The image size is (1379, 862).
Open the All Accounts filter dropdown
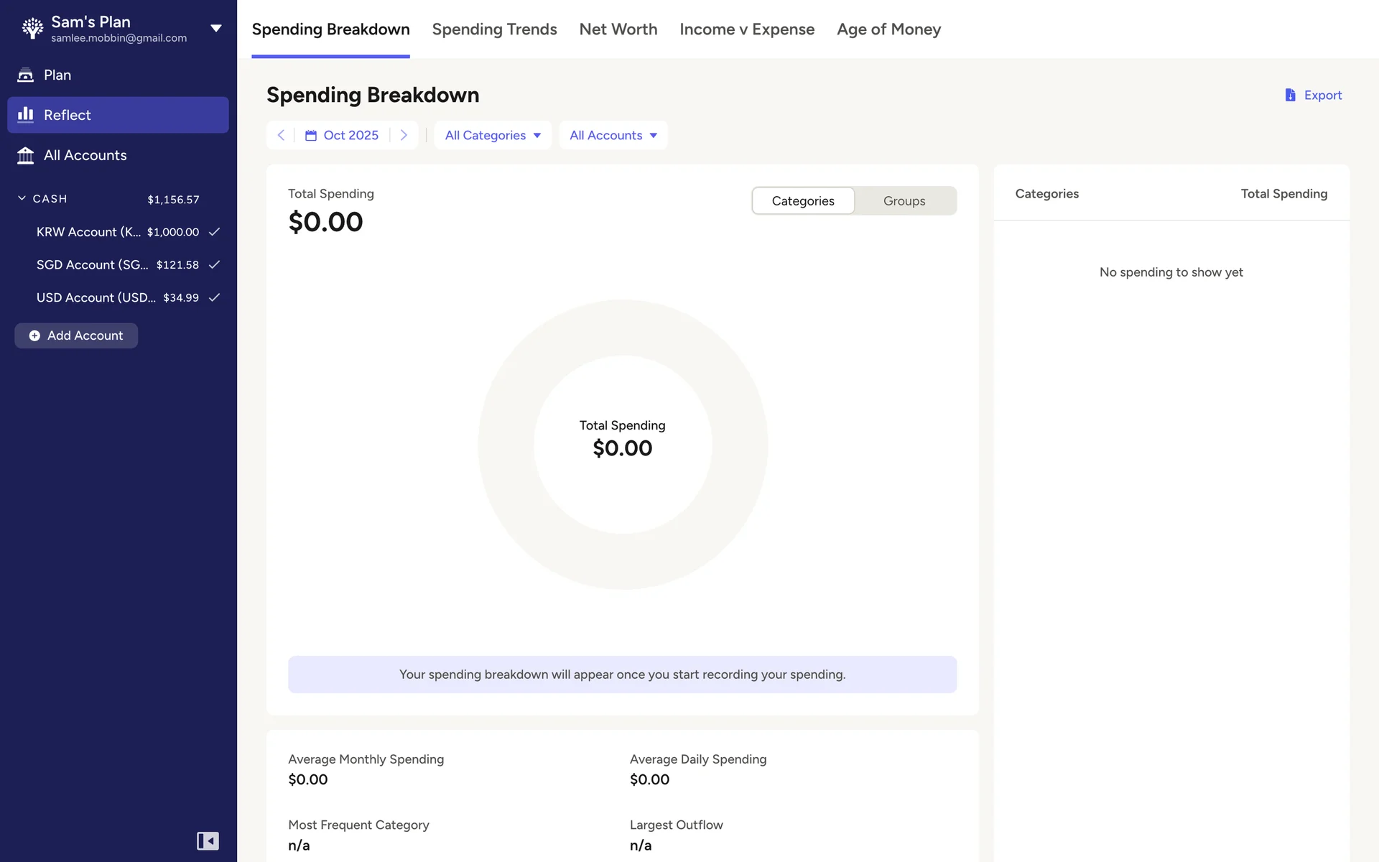click(613, 135)
